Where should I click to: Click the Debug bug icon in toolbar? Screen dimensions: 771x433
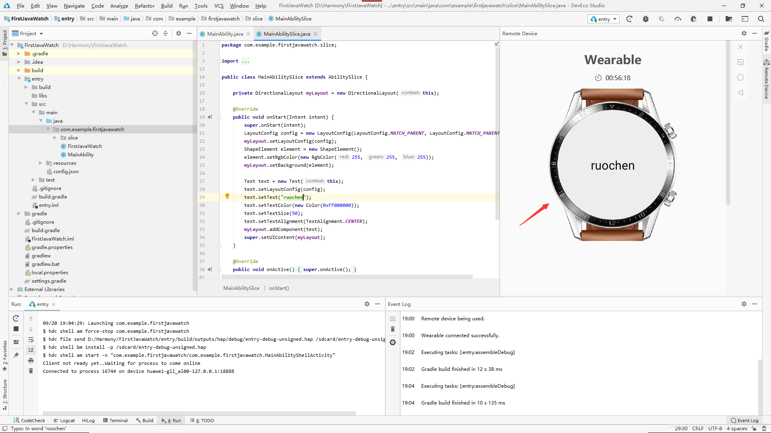pyautogui.click(x=645, y=19)
